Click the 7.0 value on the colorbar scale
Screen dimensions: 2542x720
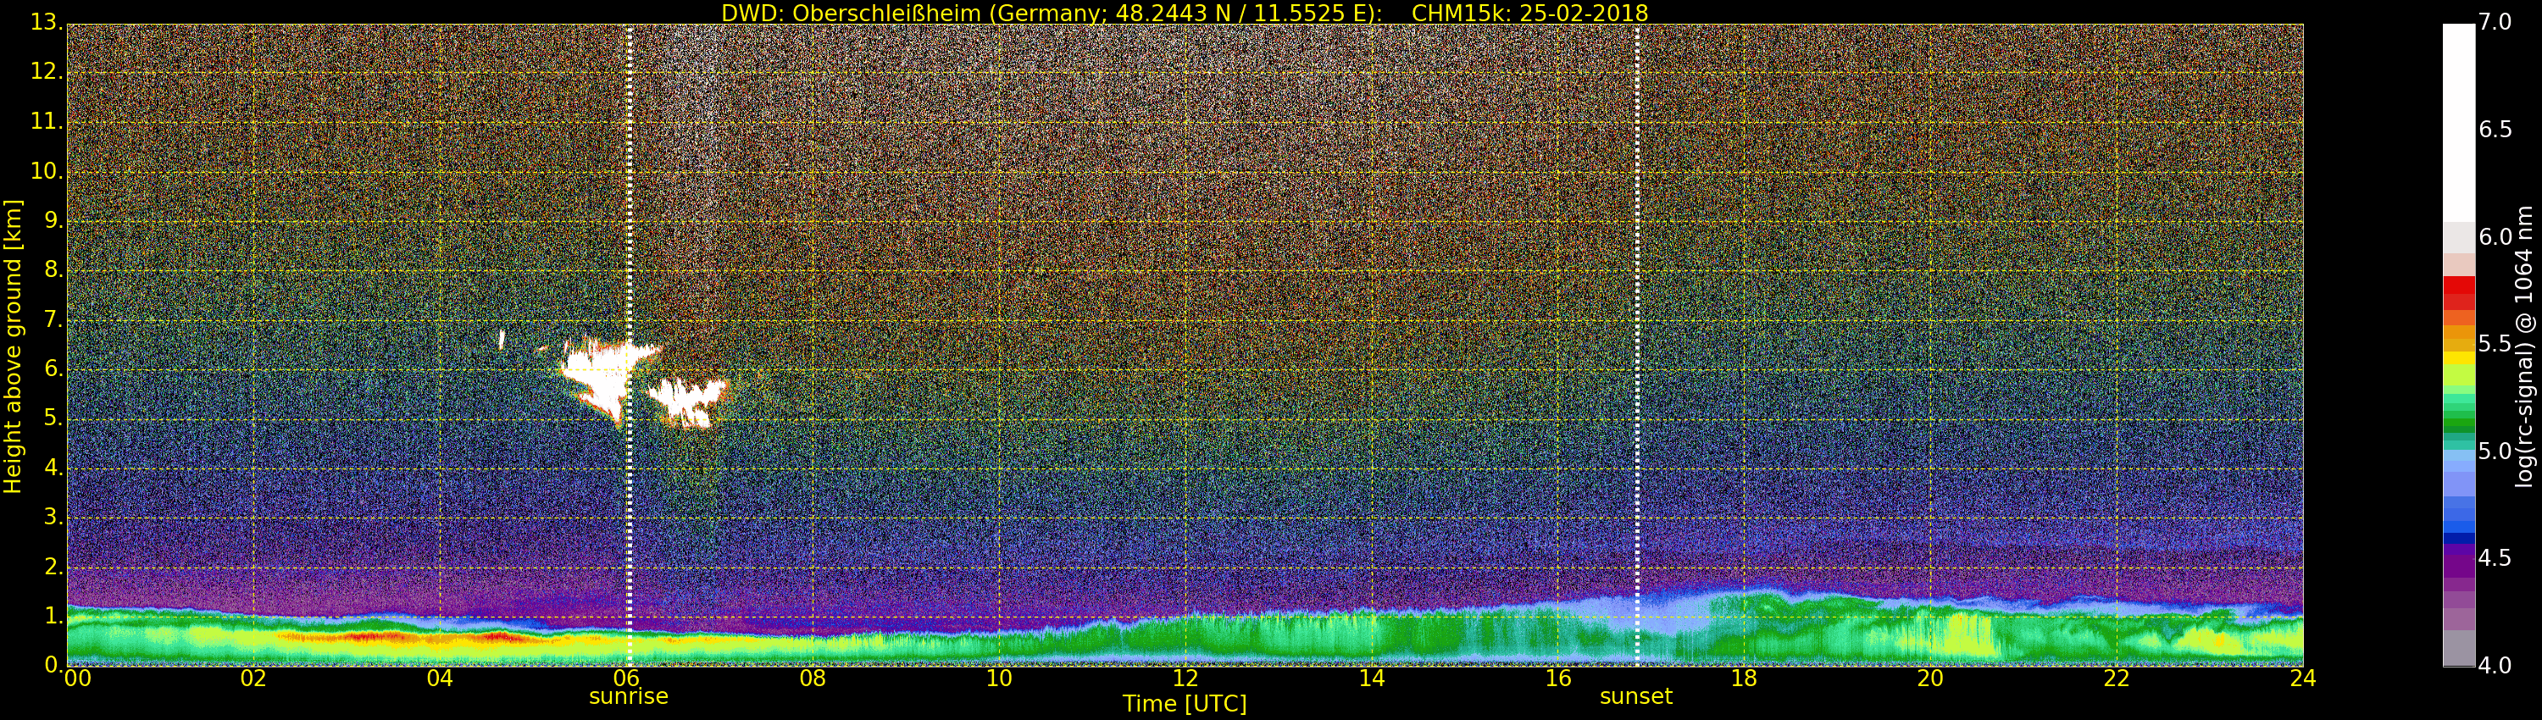pyautogui.click(x=2495, y=22)
